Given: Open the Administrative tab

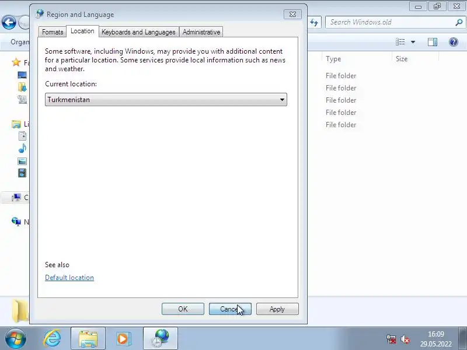Looking at the screenshot, I should 201,32.
